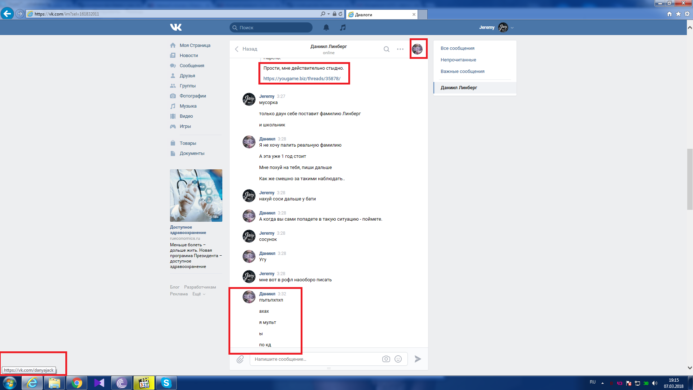693x390 pixels.
Task: Expand the "Ещё" footer menu
Action: (199, 294)
